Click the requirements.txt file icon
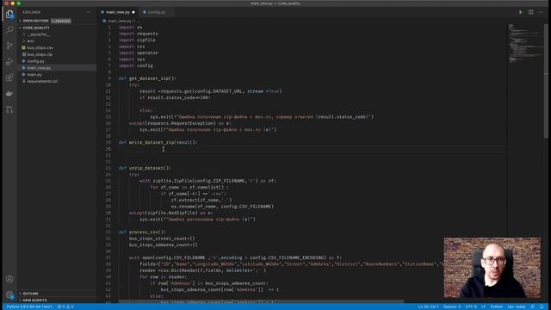Viewport: 551px width, 310px height. [23, 81]
